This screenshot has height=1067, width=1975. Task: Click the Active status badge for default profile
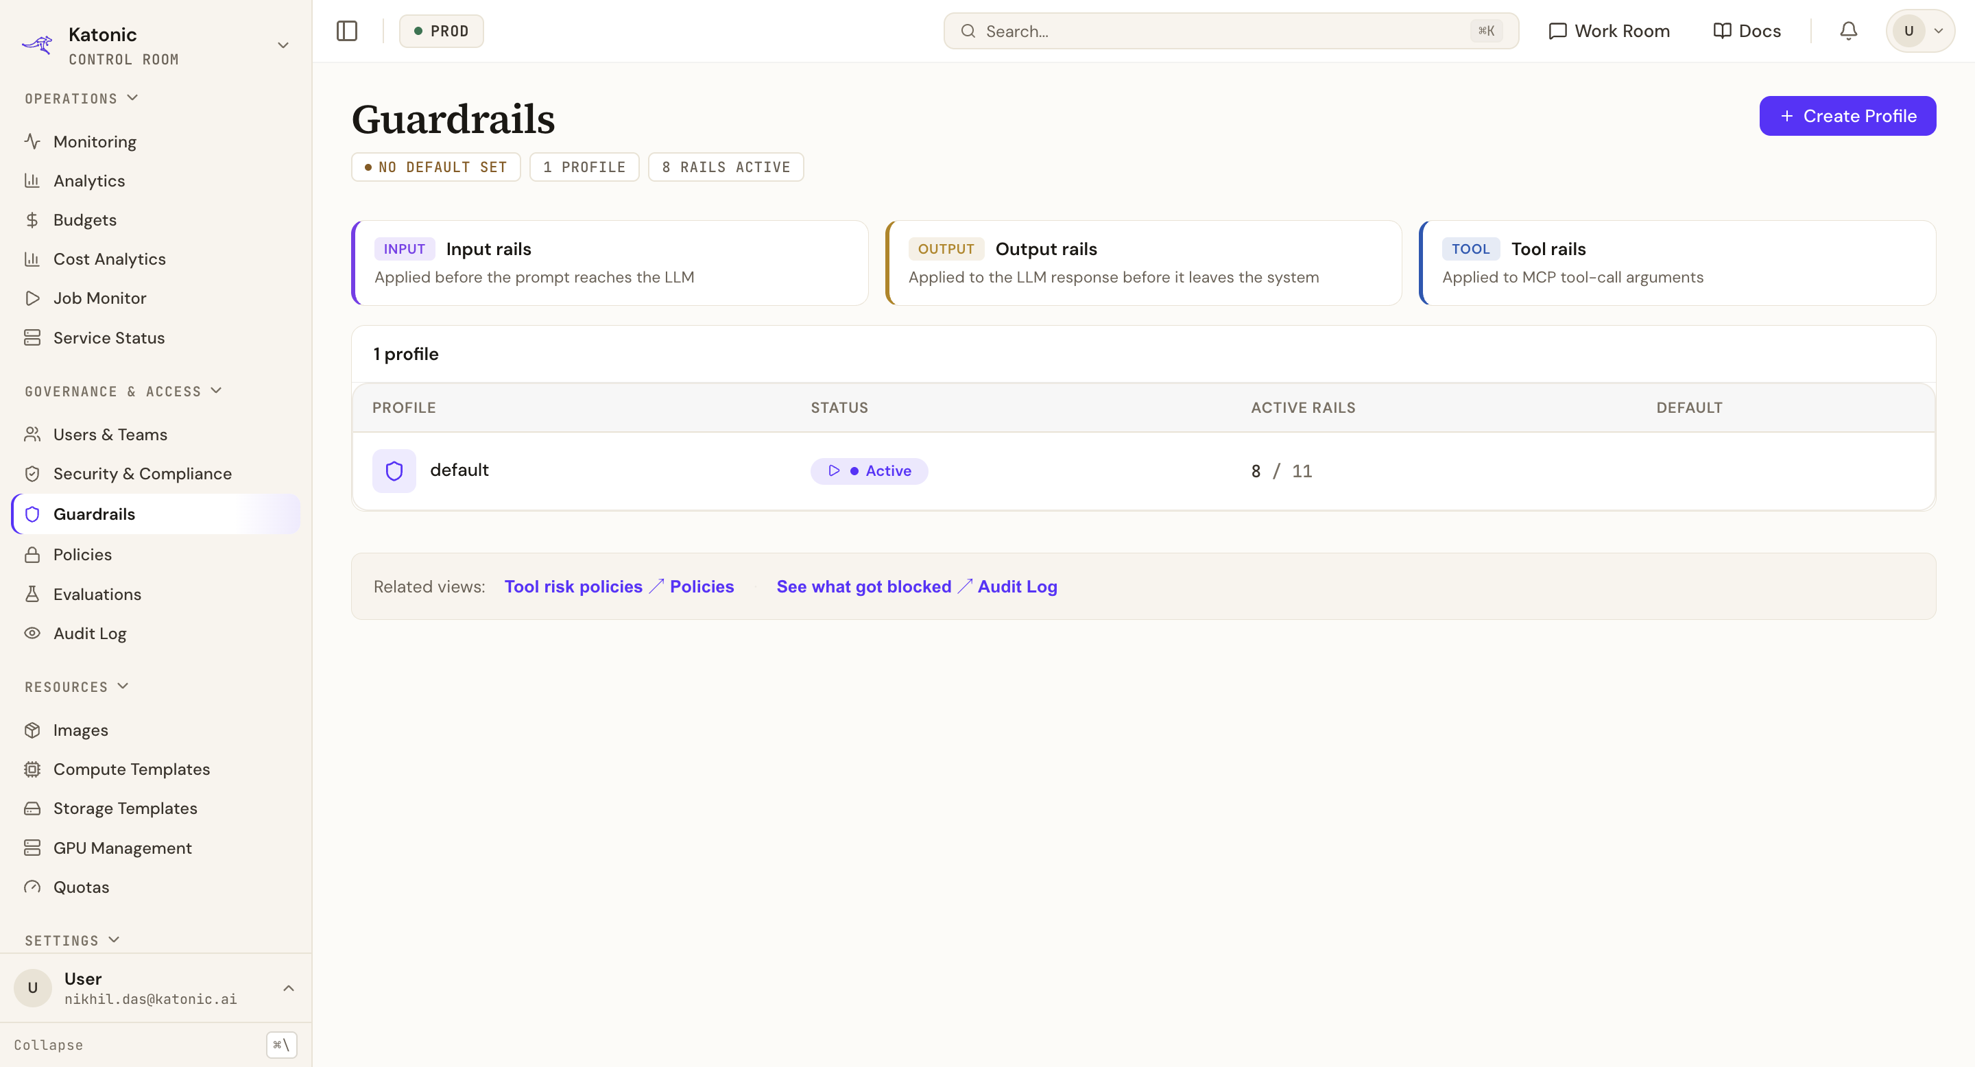[869, 470]
